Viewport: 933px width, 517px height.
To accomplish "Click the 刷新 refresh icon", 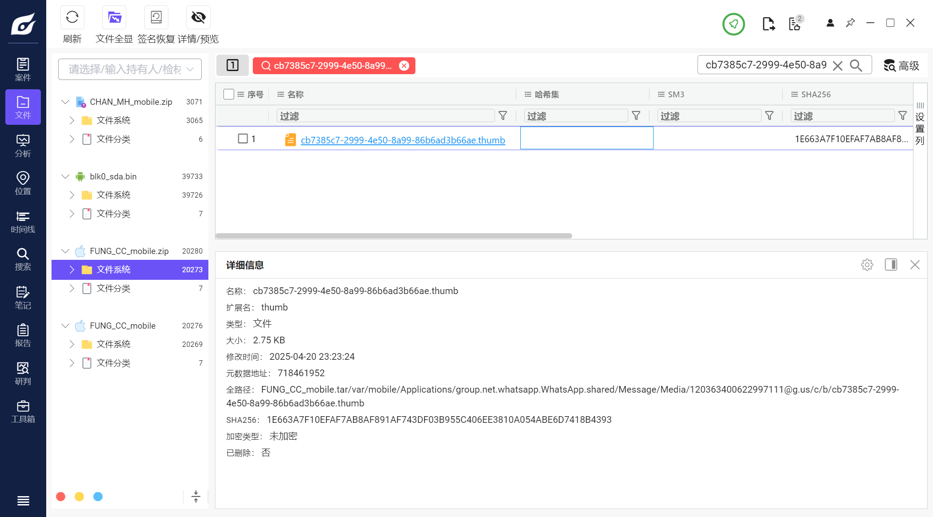I will coord(72,18).
